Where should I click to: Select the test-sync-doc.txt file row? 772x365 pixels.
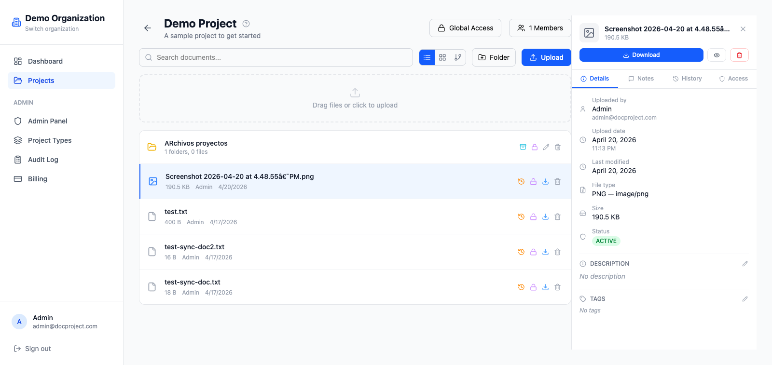tap(355, 287)
